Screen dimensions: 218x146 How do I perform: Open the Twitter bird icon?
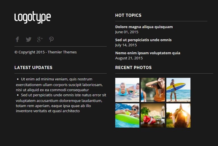click(x=28, y=39)
